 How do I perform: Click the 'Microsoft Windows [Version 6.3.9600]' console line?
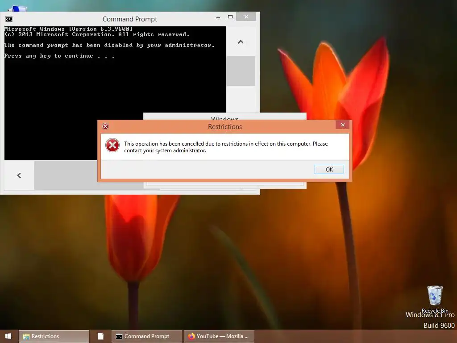68,29
